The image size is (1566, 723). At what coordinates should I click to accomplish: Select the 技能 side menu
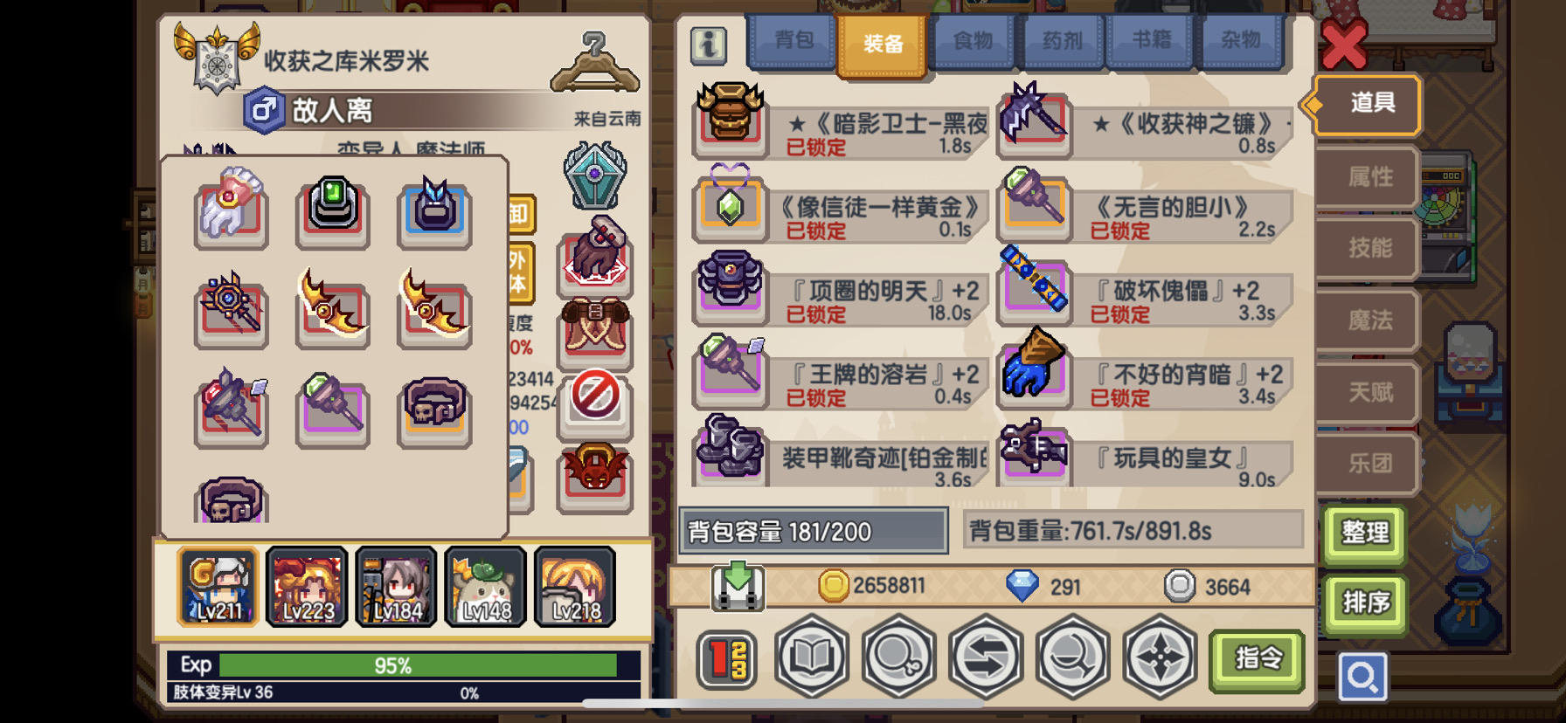[x=1368, y=249]
